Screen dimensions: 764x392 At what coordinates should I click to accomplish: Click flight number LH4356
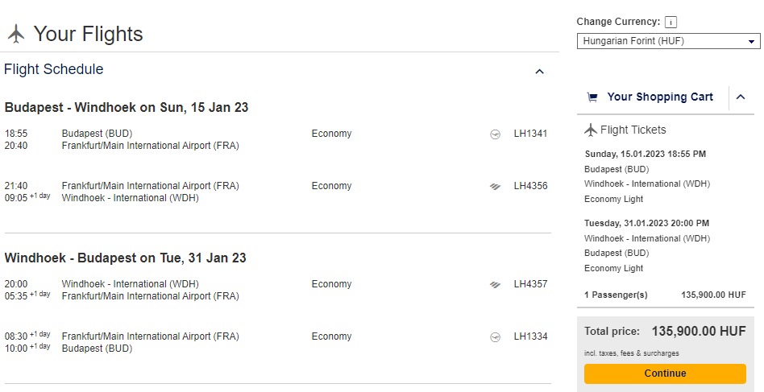[530, 186]
